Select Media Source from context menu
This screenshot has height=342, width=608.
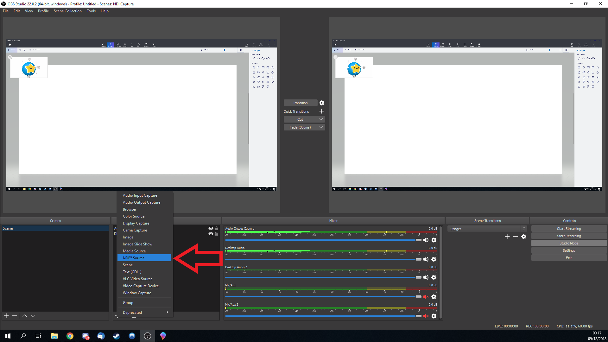click(x=134, y=250)
